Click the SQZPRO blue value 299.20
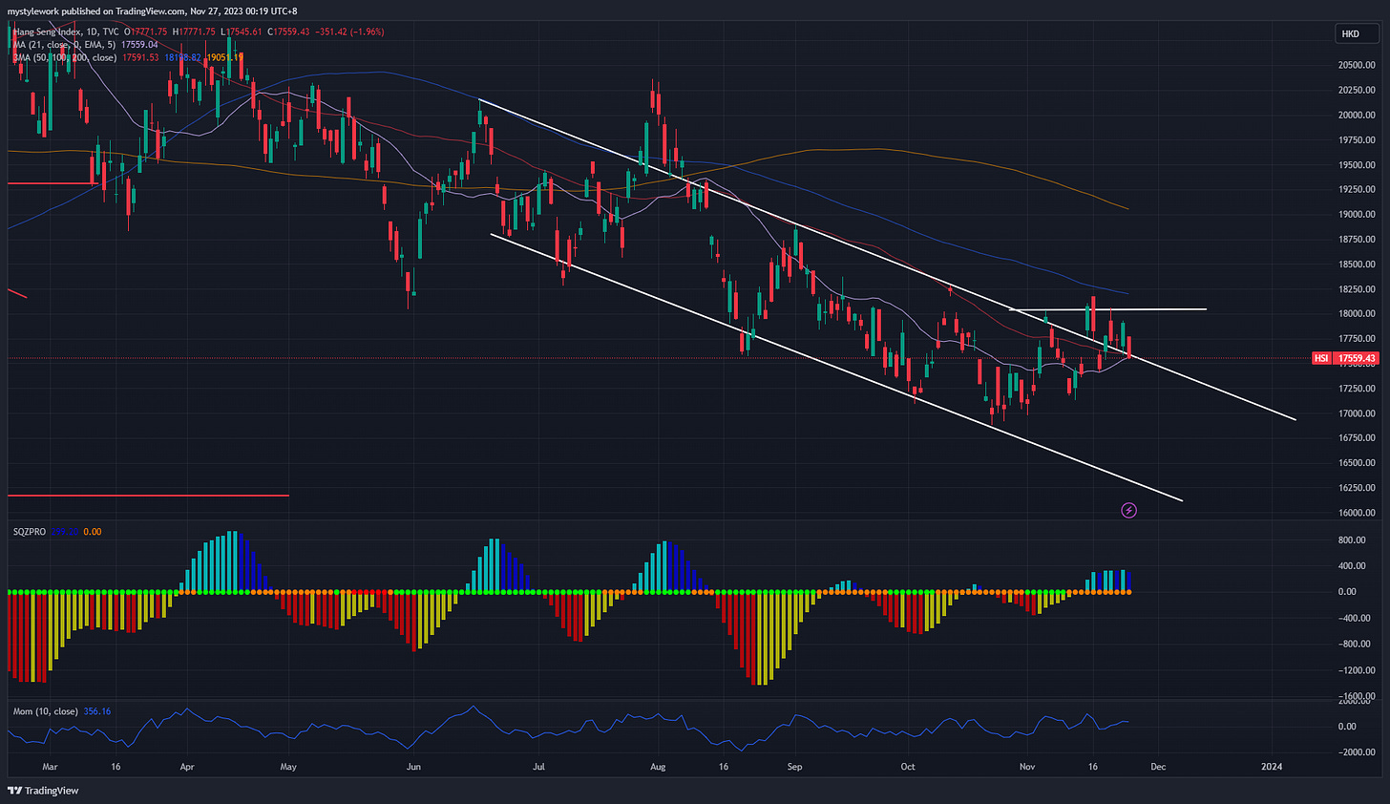Viewport: 1390px width, 804px height. click(65, 531)
